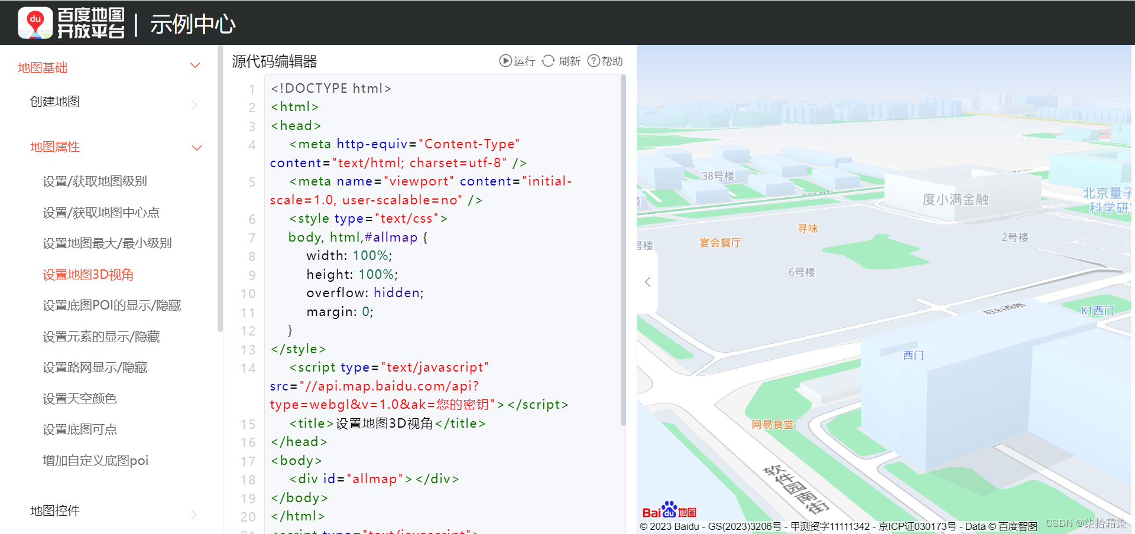Click the 软件园南街 road label
Image resolution: width=1135 pixels, height=534 pixels.
click(796, 489)
